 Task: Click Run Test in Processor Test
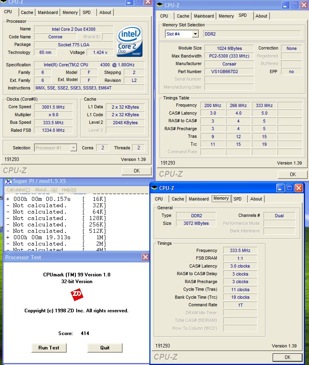click(x=49, y=348)
